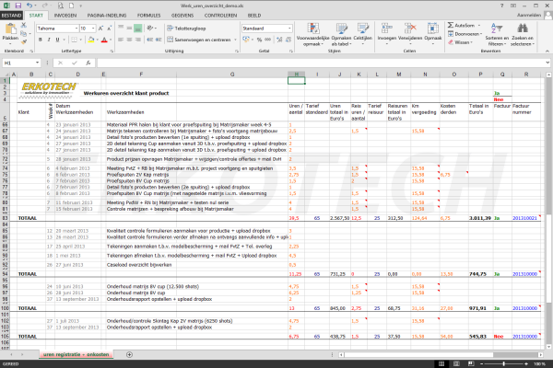
Task: Open the BESTAND menu
Action: click(x=11, y=16)
